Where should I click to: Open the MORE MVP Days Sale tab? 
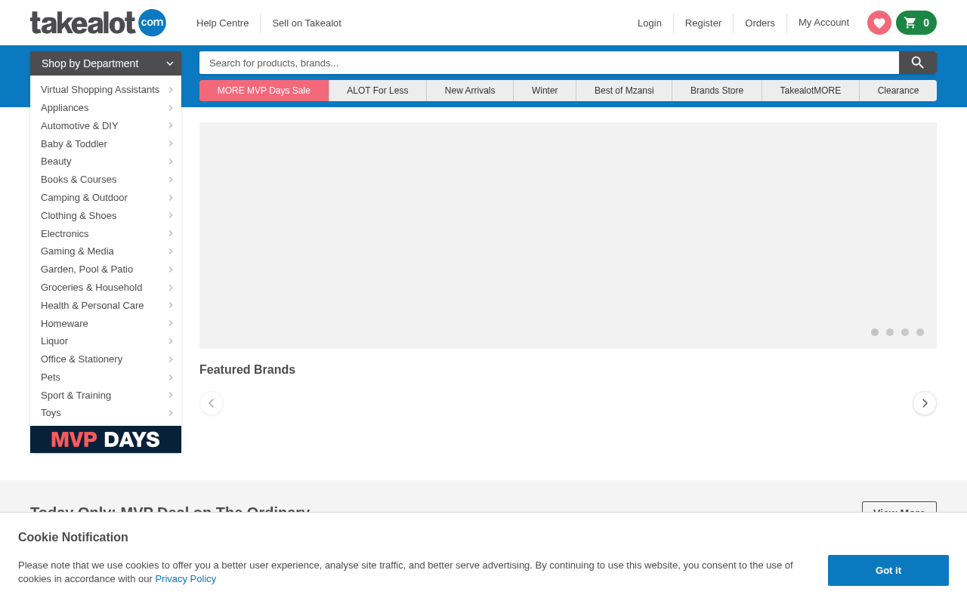coord(264,91)
